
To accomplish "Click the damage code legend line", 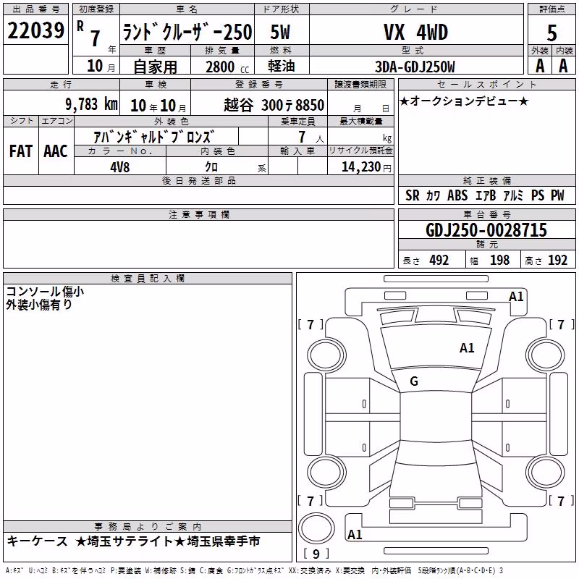I will 255,571.
